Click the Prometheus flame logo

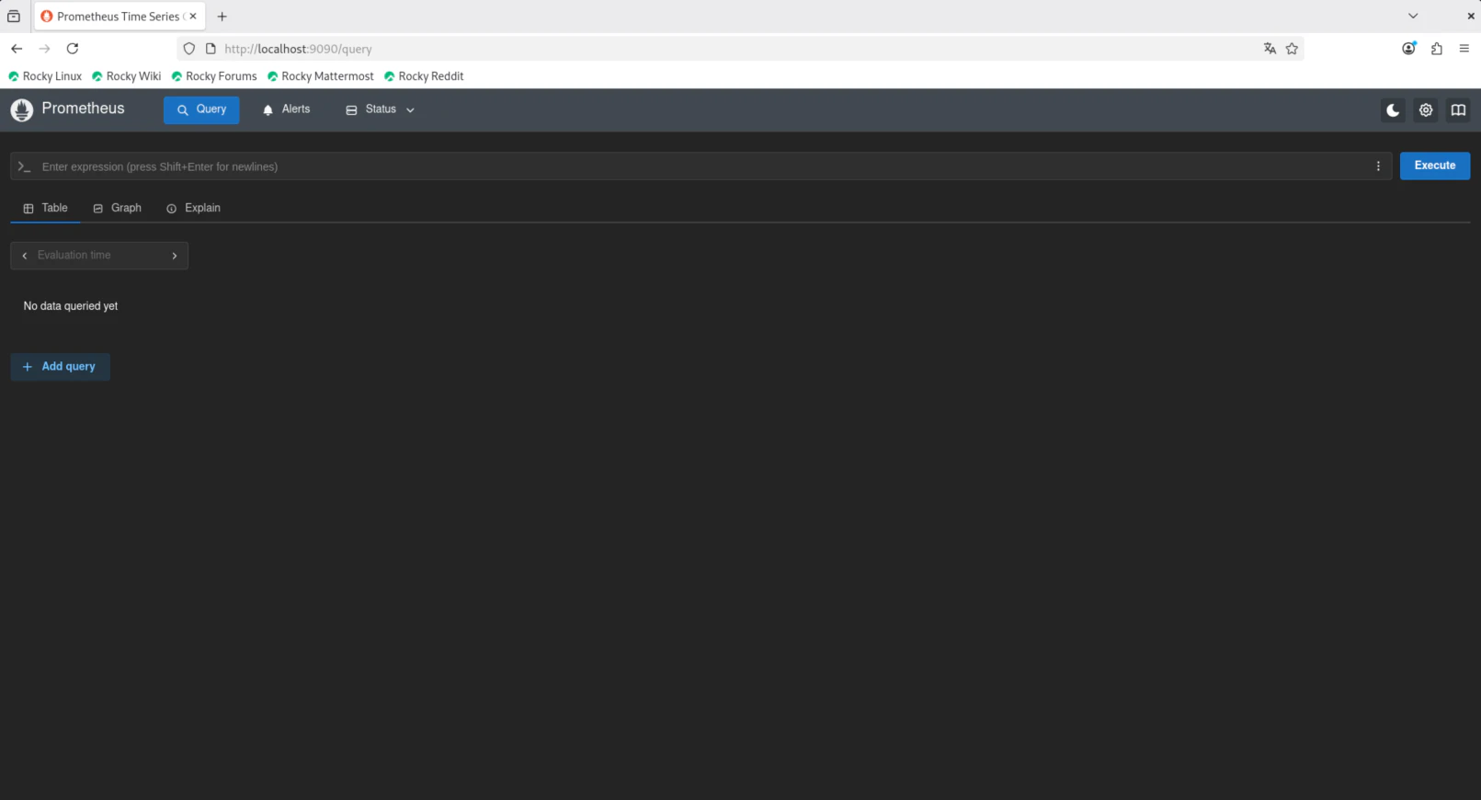click(x=21, y=110)
